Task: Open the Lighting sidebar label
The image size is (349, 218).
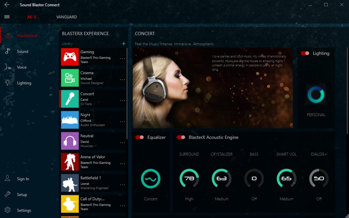Action: 24,83
